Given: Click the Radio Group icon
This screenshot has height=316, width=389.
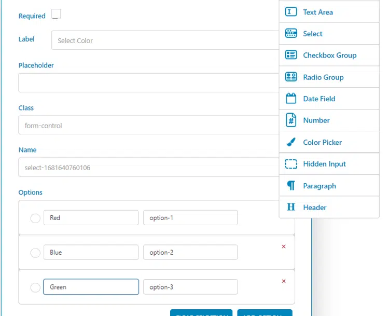Looking at the screenshot, I should click(291, 77).
